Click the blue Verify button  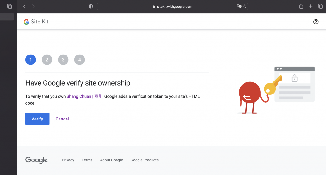point(38,119)
